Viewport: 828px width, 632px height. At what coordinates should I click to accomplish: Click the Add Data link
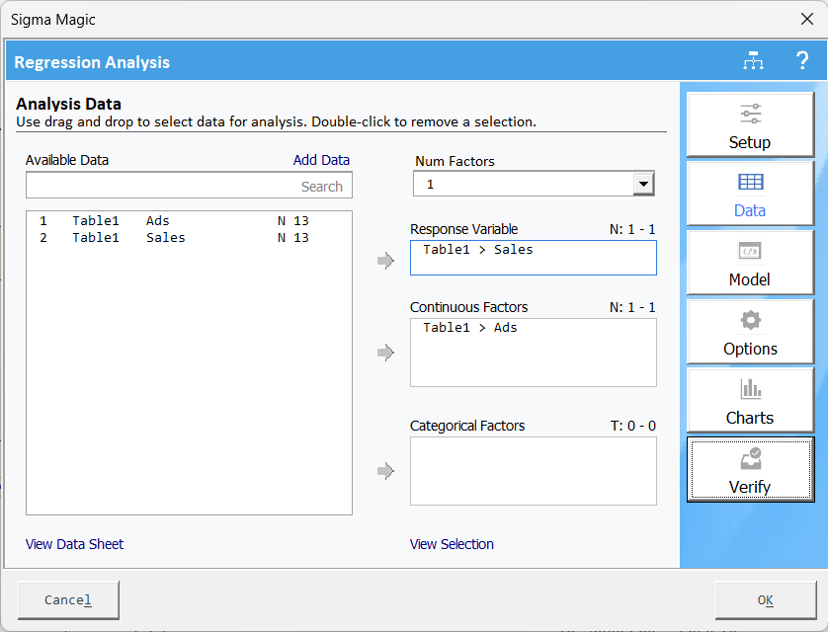pos(321,160)
